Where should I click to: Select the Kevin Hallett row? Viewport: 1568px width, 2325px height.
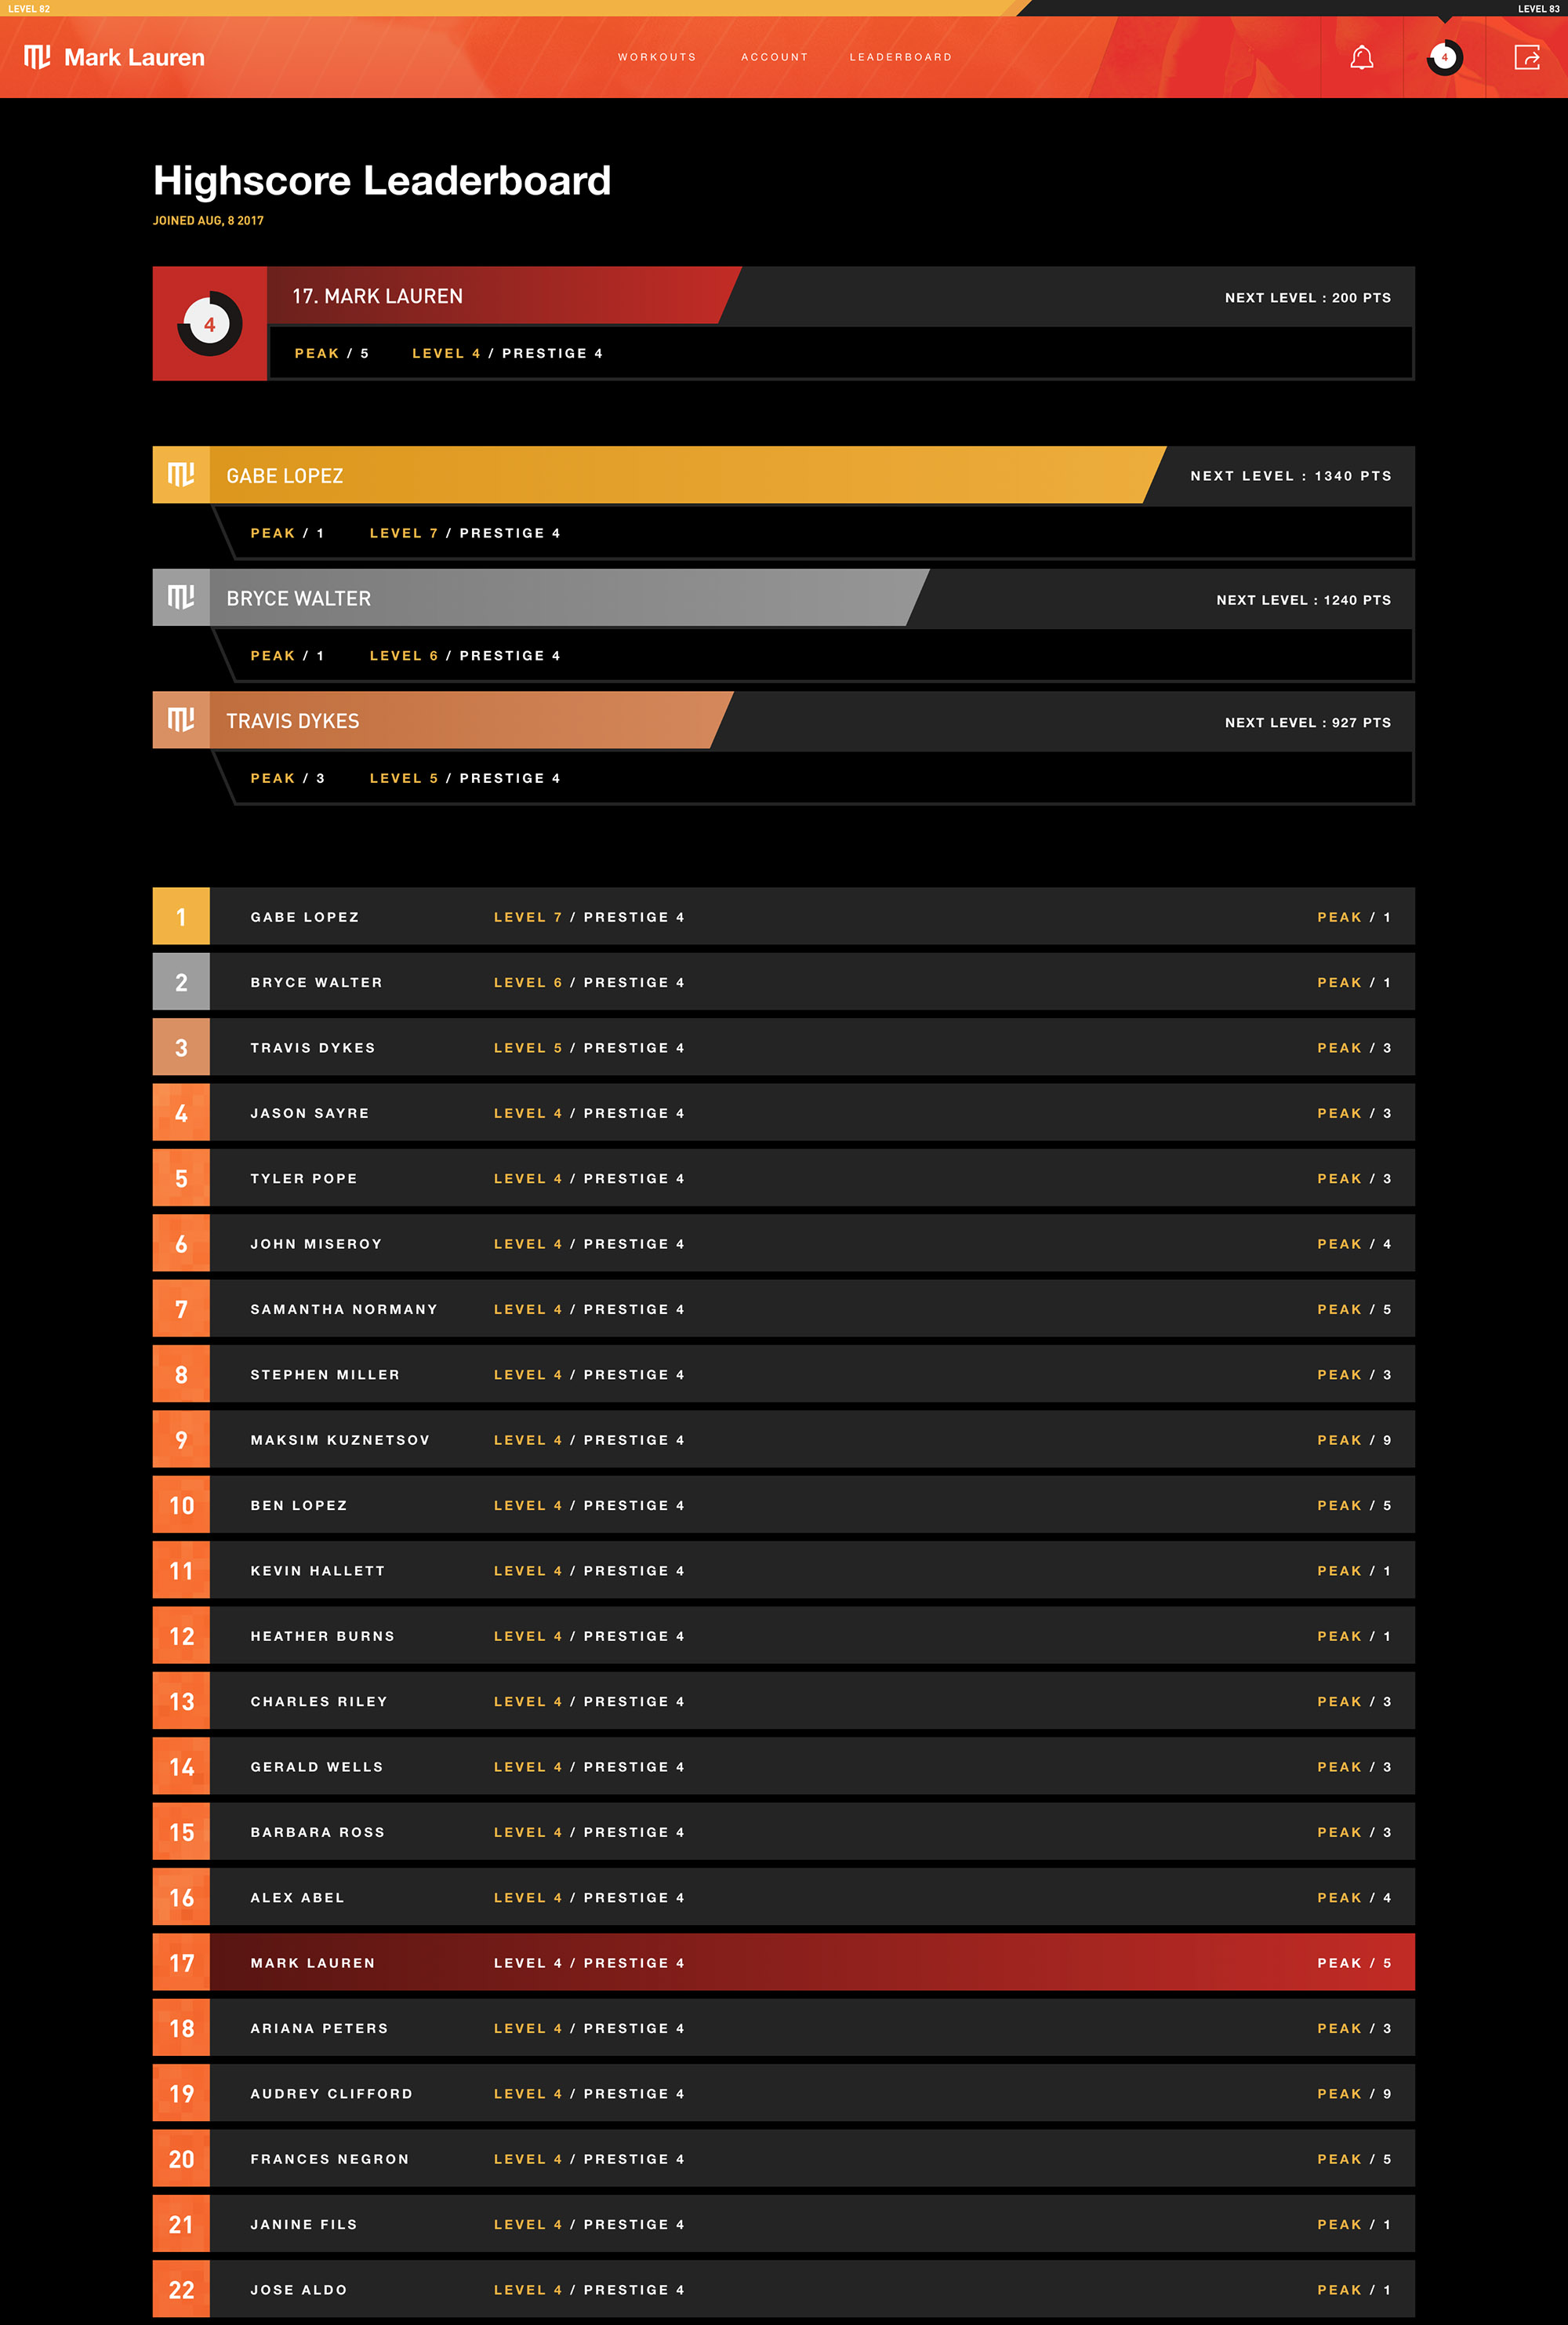coord(784,1570)
